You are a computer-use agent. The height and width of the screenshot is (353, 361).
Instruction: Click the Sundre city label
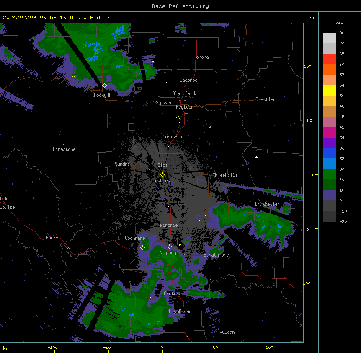coord(122,164)
